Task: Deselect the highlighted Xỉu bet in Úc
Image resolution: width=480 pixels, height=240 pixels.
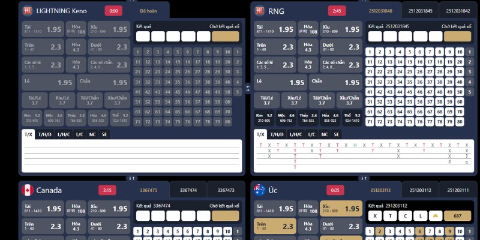Action: (341, 208)
